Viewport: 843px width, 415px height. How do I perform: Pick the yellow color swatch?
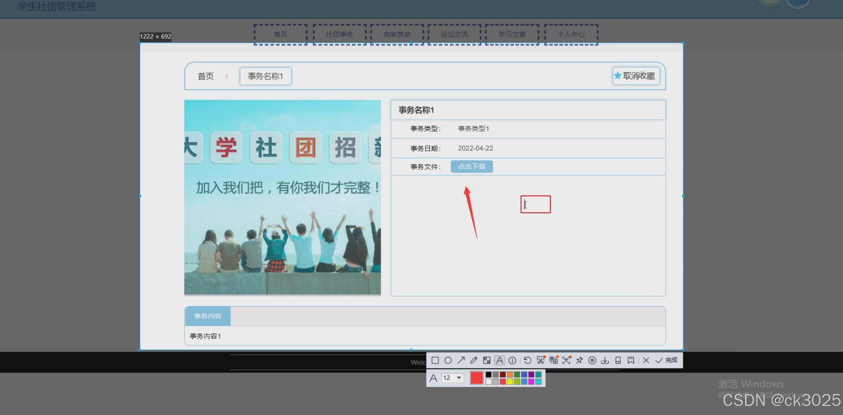[x=510, y=381]
